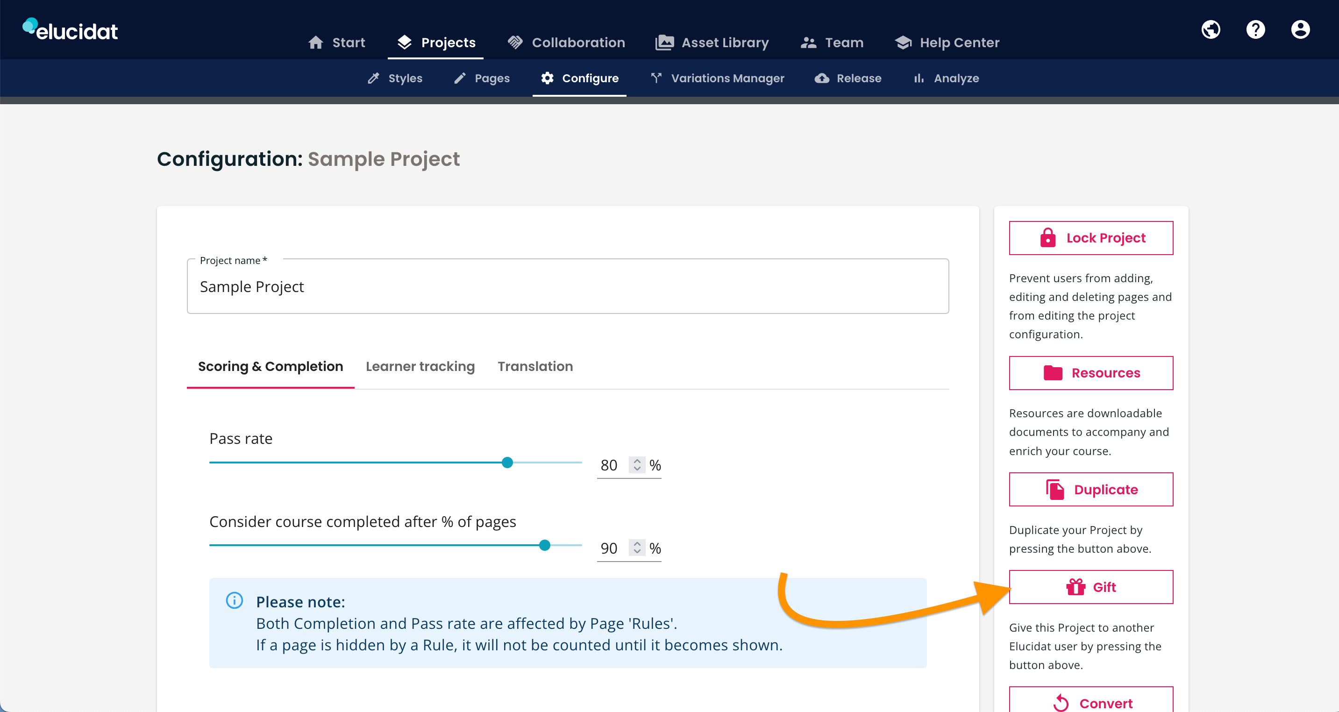
Task: Go to Asset Library
Action: pyautogui.click(x=712, y=43)
